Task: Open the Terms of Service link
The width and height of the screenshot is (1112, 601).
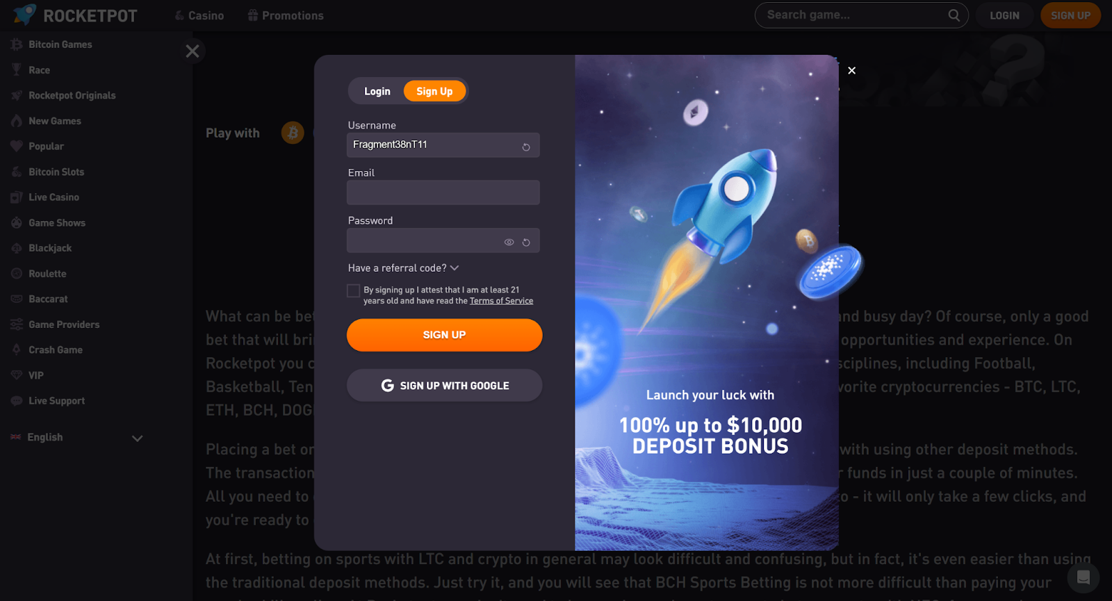Action: [x=501, y=301]
